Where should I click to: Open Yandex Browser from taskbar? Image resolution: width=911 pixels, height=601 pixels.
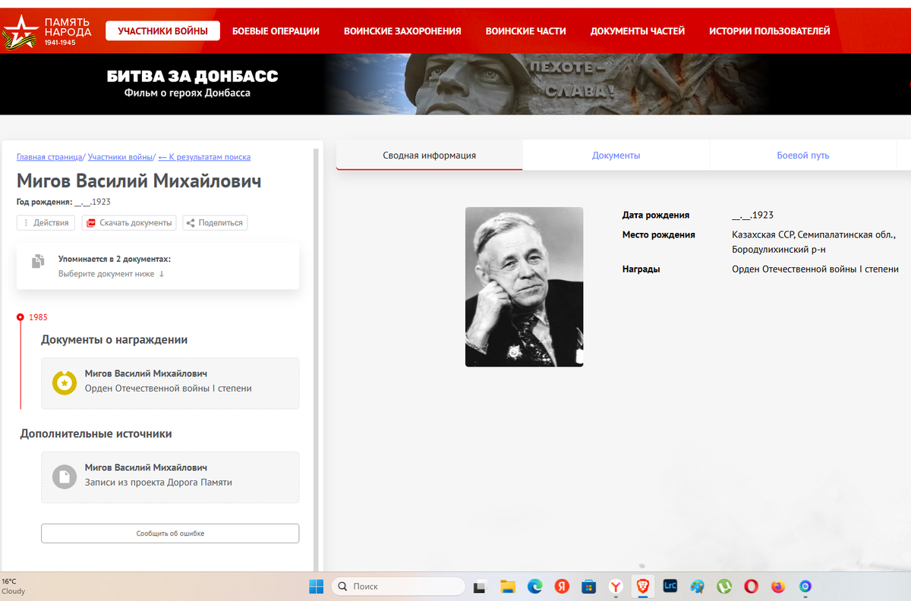click(616, 587)
